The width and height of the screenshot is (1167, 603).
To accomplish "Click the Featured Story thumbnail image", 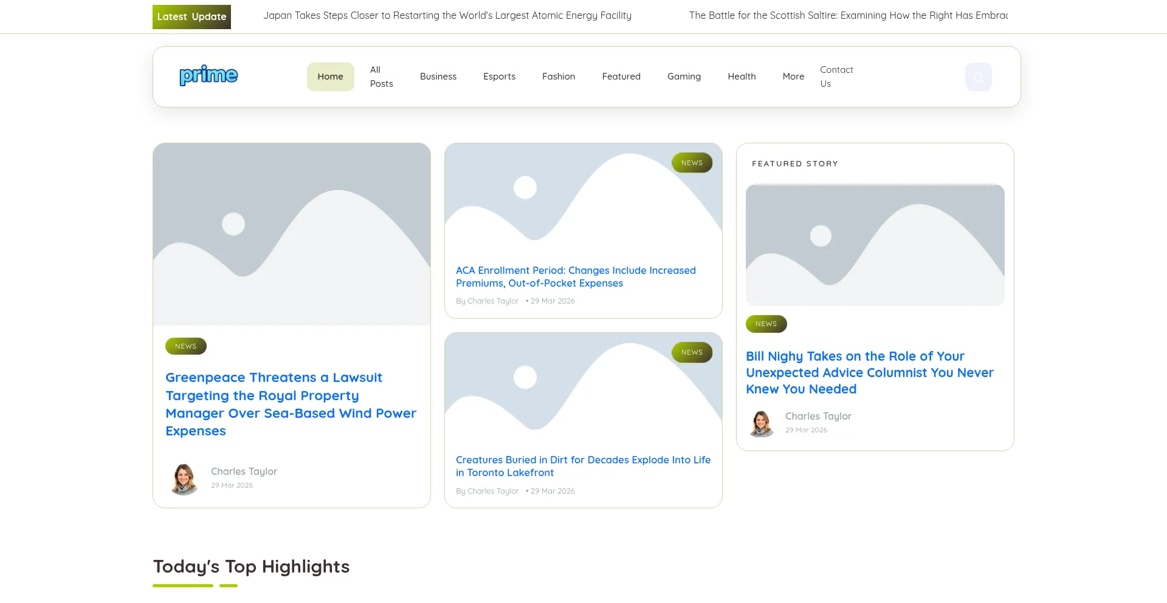I will pyautogui.click(x=875, y=245).
